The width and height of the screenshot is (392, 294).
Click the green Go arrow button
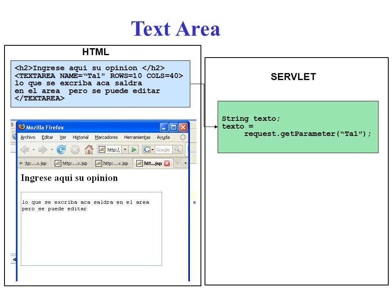pos(134,149)
